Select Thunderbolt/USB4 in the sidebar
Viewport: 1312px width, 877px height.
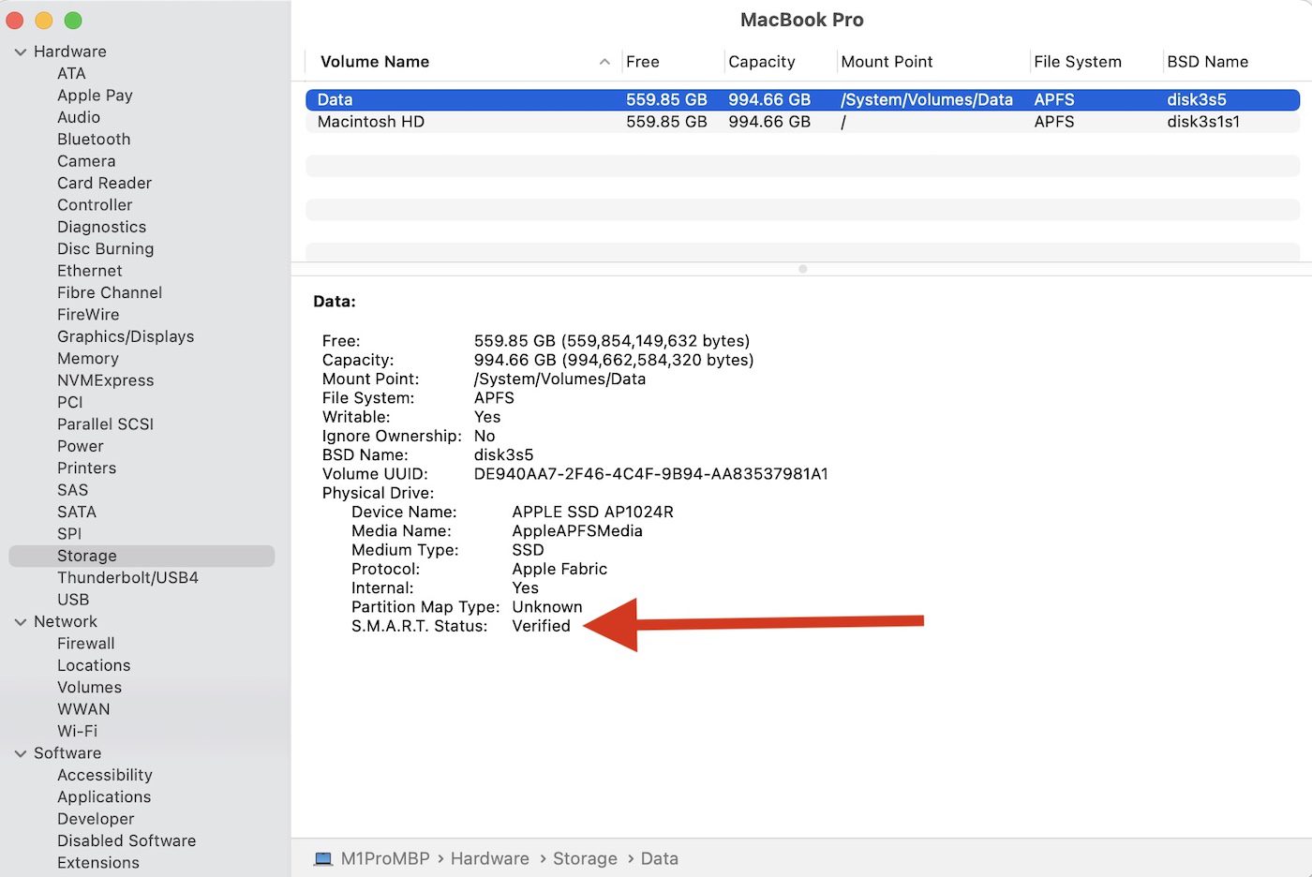click(x=127, y=577)
